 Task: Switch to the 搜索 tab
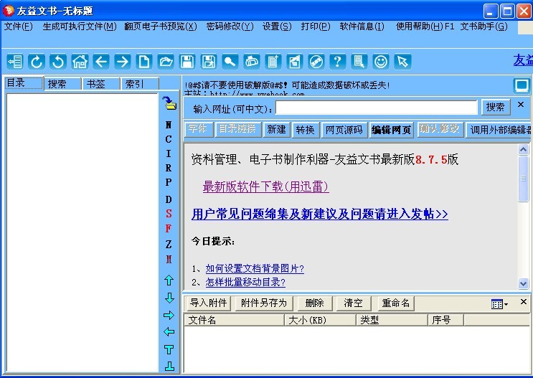pyautogui.click(x=62, y=84)
